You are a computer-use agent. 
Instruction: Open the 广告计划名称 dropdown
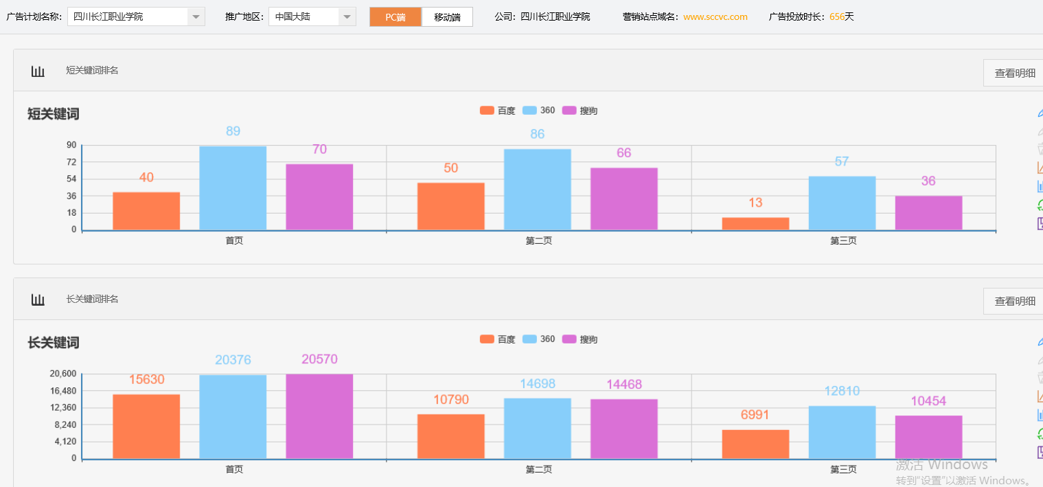pos(196,16)
